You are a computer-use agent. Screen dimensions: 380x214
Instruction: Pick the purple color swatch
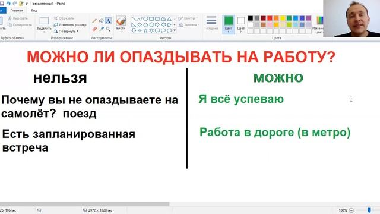[x=308, y=18]
